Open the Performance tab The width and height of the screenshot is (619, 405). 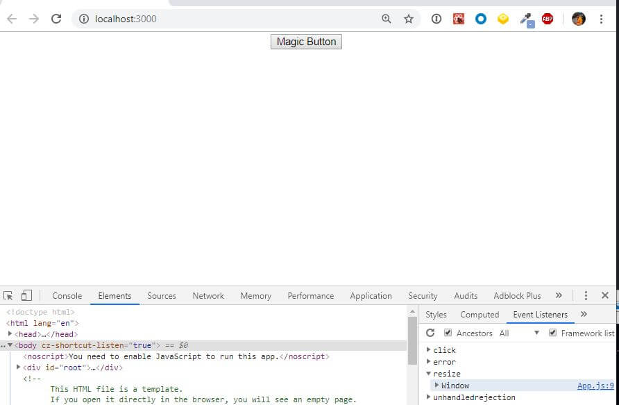(311, 295)
